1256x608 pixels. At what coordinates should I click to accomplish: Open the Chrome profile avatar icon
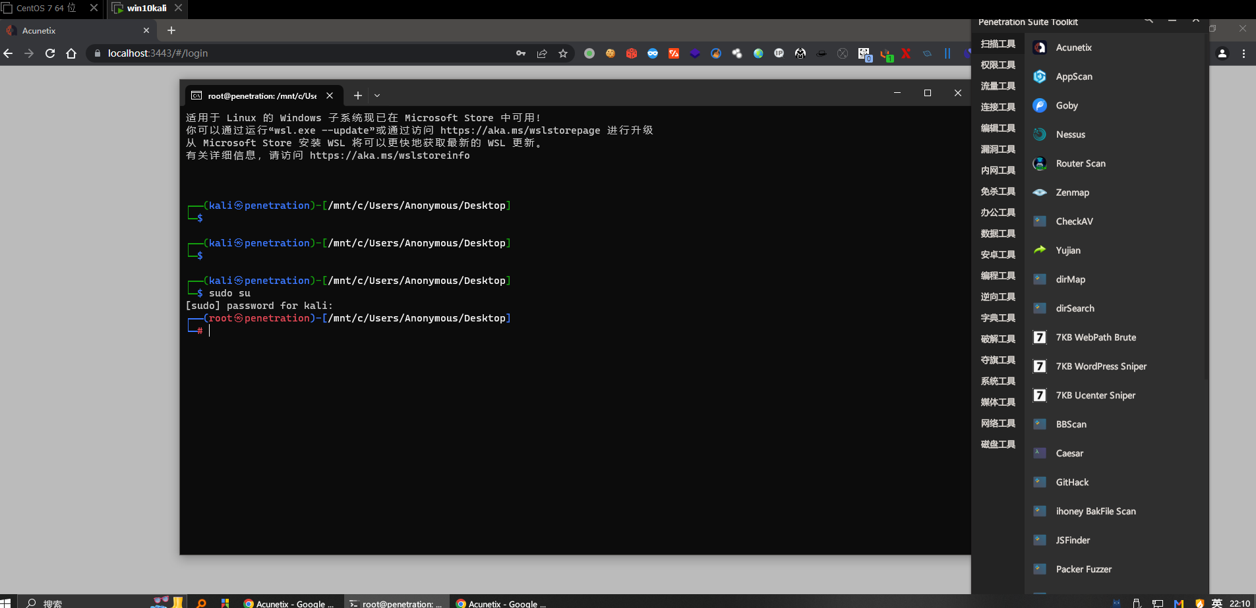[x=1222, y=53]
